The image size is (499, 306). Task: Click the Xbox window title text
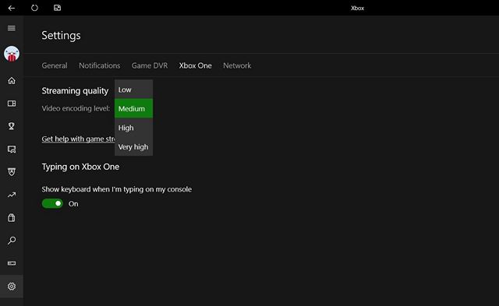[x=357, y=9]
